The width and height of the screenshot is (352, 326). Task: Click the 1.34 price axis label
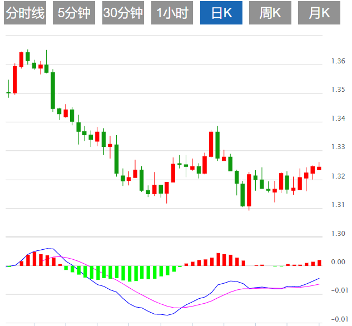[x=338, y=118]
